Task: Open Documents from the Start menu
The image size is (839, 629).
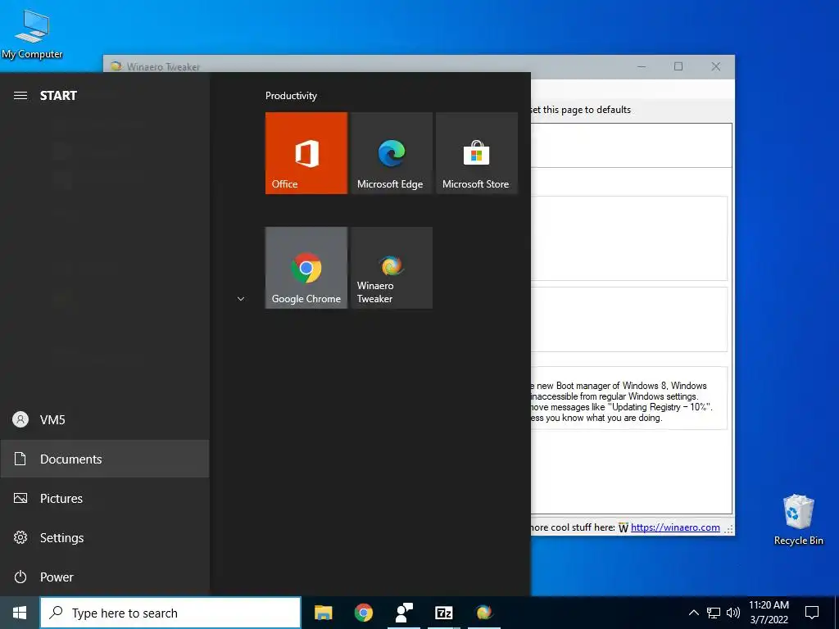Action: (105, 459)
